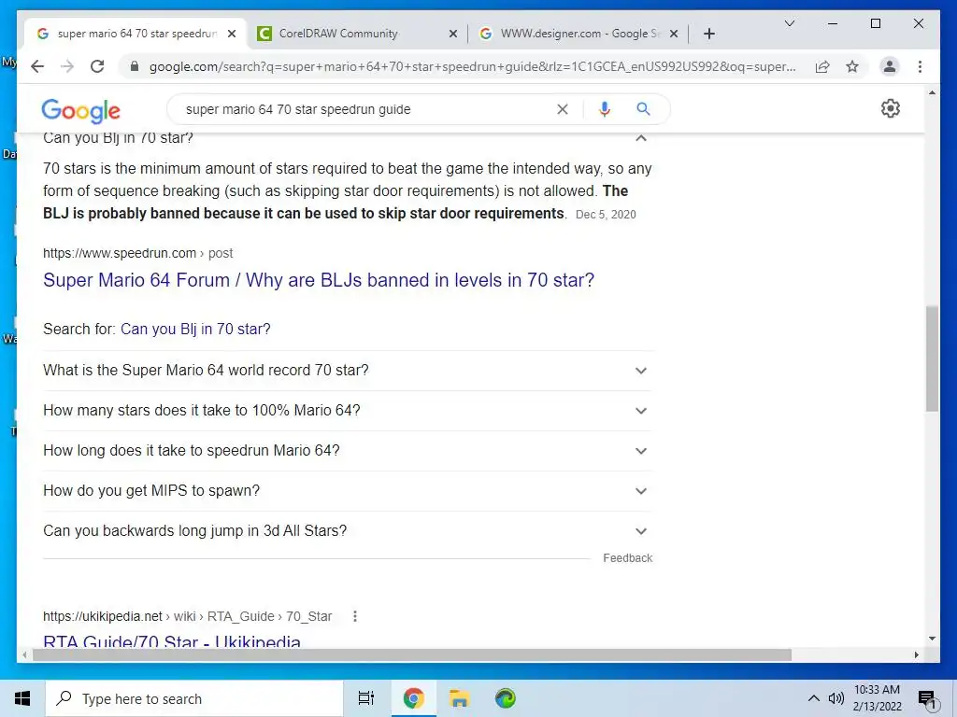957x717 pixels.
Task: Switch to WWW.designer.com Google Search tab
Action: tap(578, 34)
